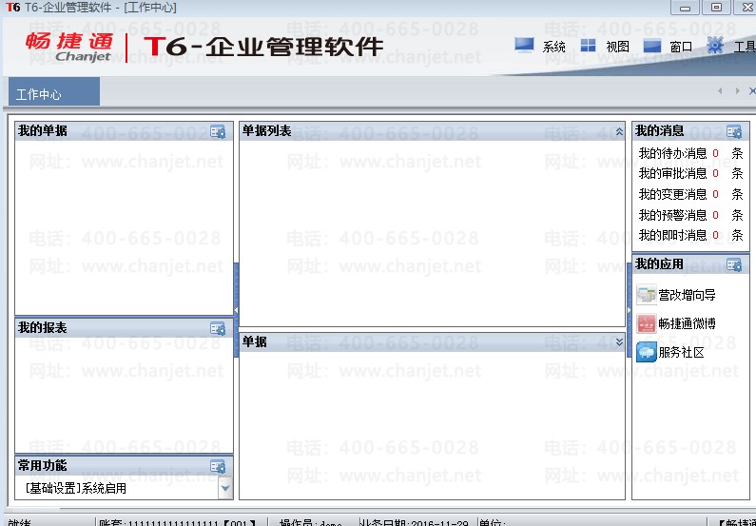Image resolution: width=756 pixels, height=526 pixels.
Task: Click the 我的应用 panel settings icon
Action: coord(734,264)
